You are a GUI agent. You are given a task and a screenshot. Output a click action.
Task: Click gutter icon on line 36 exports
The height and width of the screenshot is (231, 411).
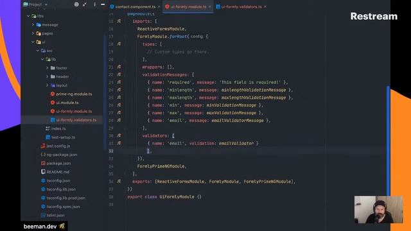pos(119,181)
